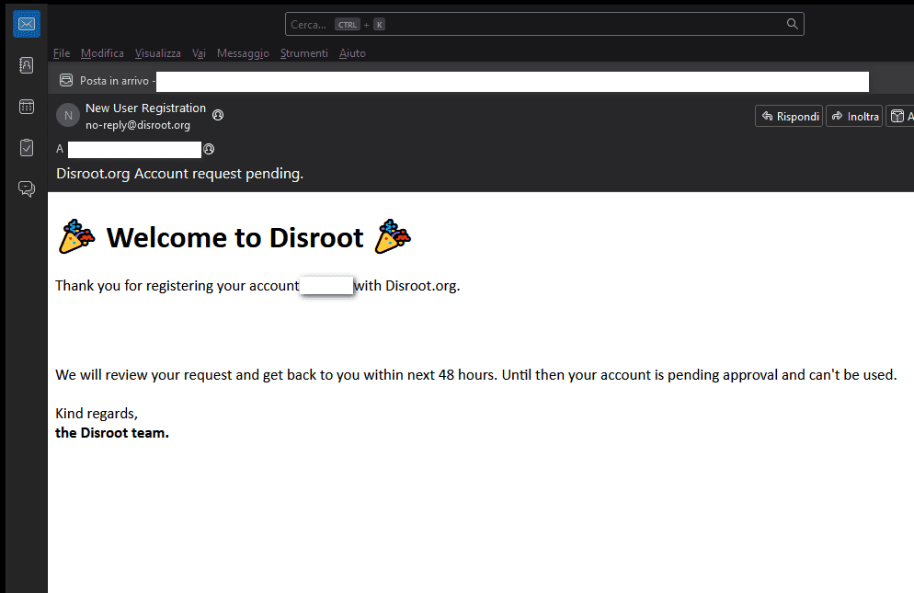Click sender address no-reply@disroot.org
914x593 pixels.
click(x=138, y=125)
